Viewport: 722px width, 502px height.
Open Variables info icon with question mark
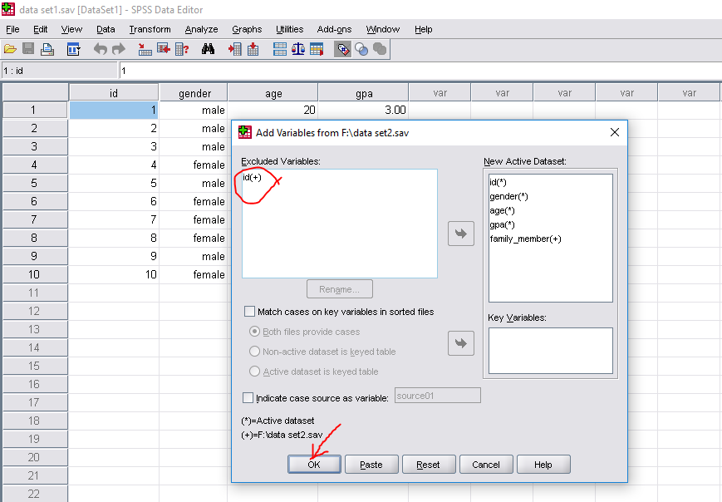(x=182, y=49)
